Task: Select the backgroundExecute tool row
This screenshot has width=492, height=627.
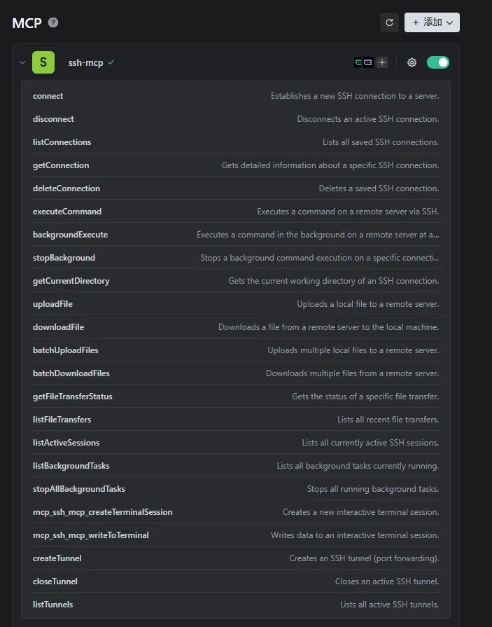Action: point(237,235)
